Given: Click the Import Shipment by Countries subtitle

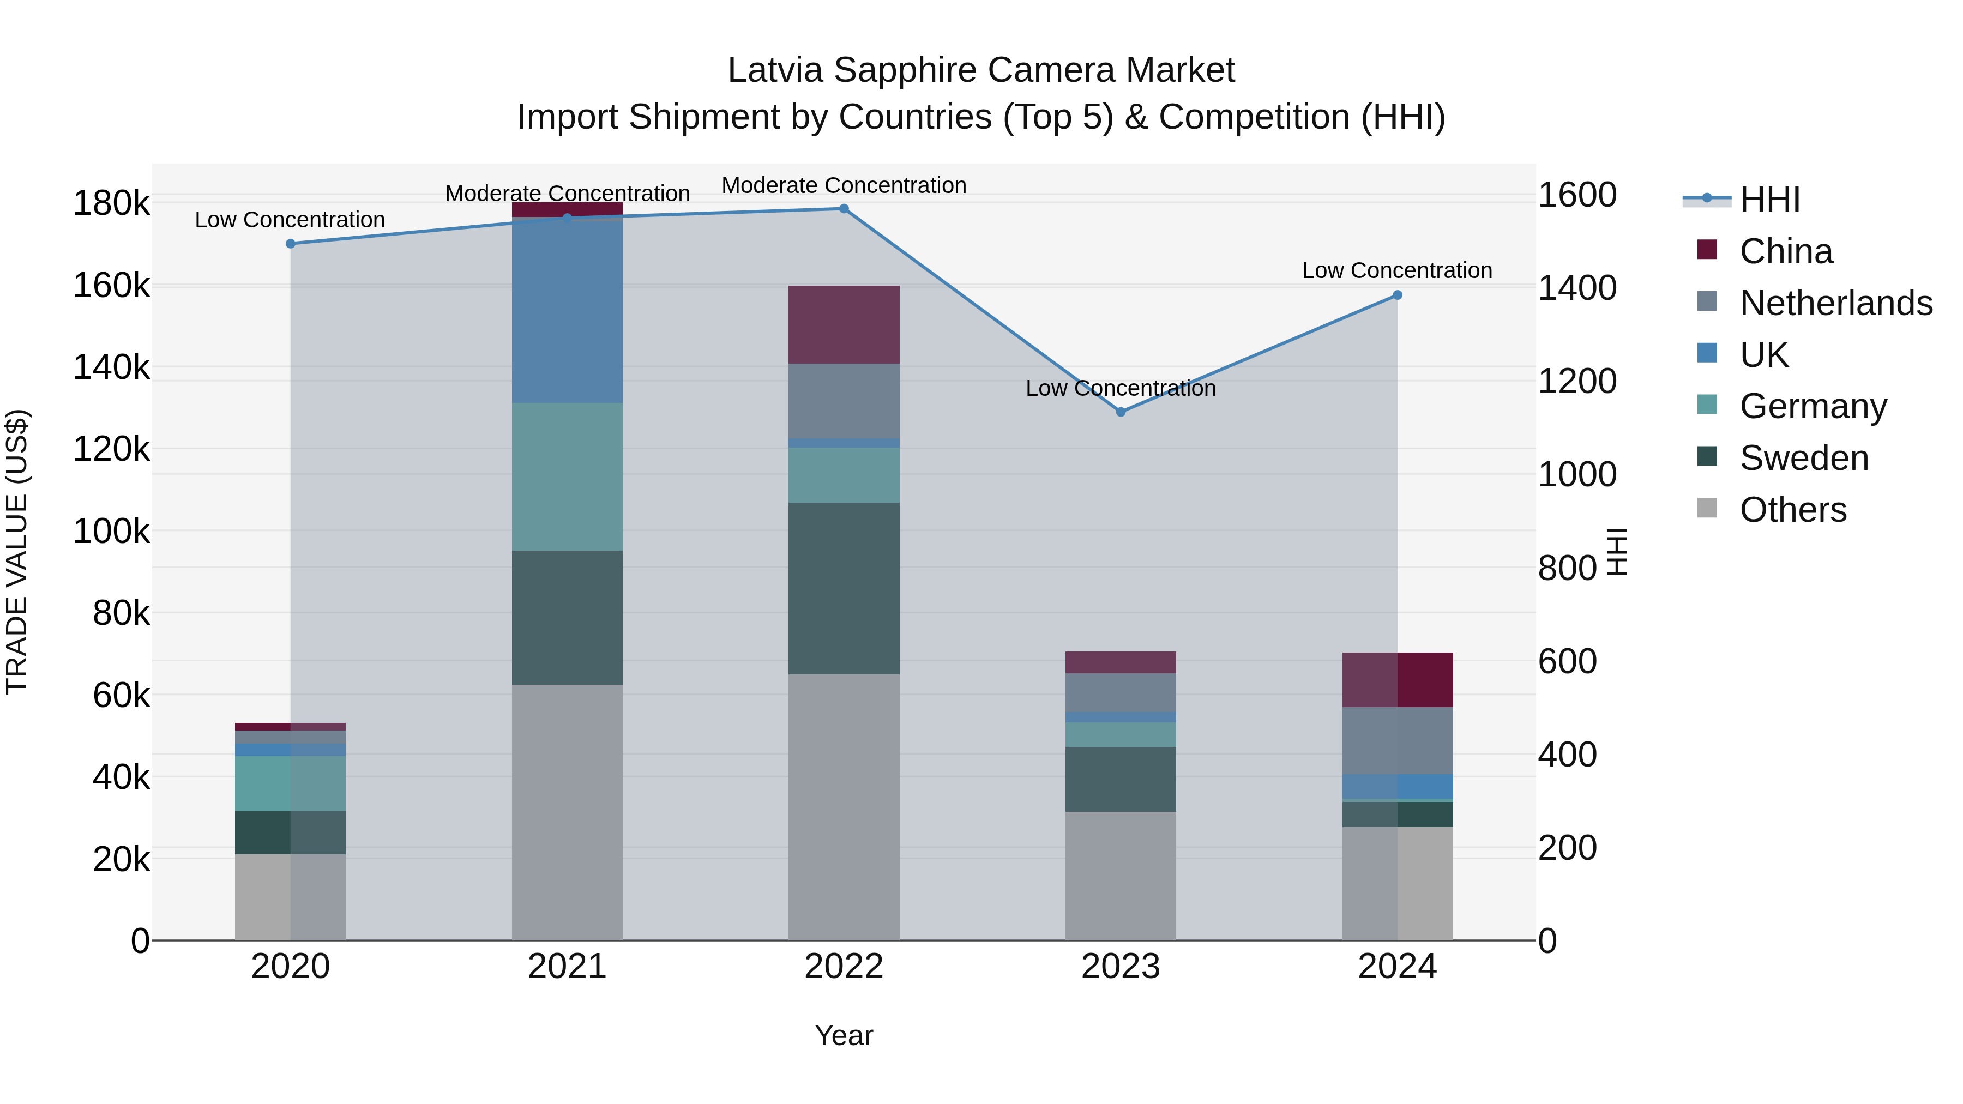Looking at the screenshot, I should point(981,117).
